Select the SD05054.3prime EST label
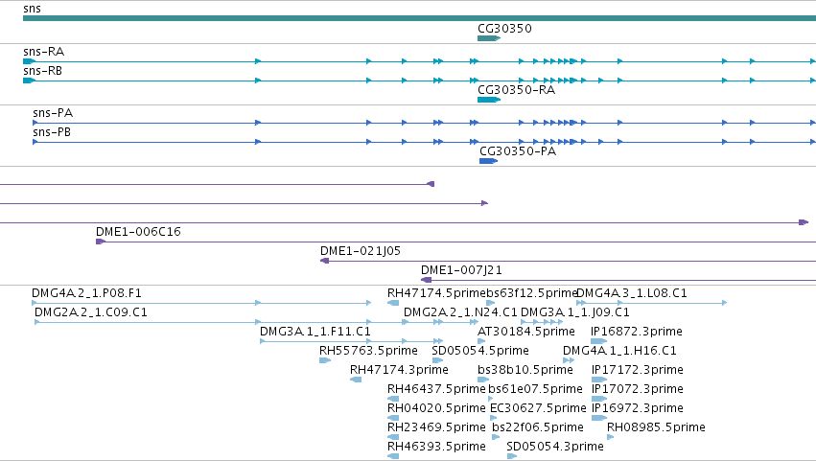The image size is (816, 461). tap(555, 447)
